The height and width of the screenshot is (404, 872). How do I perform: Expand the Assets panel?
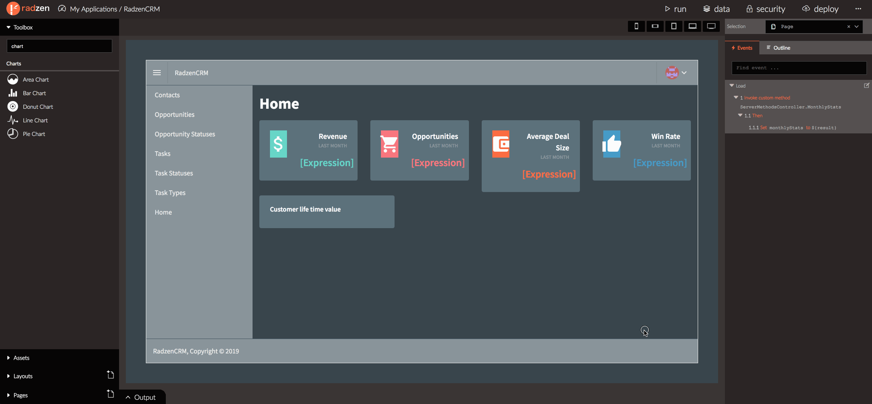9,358
